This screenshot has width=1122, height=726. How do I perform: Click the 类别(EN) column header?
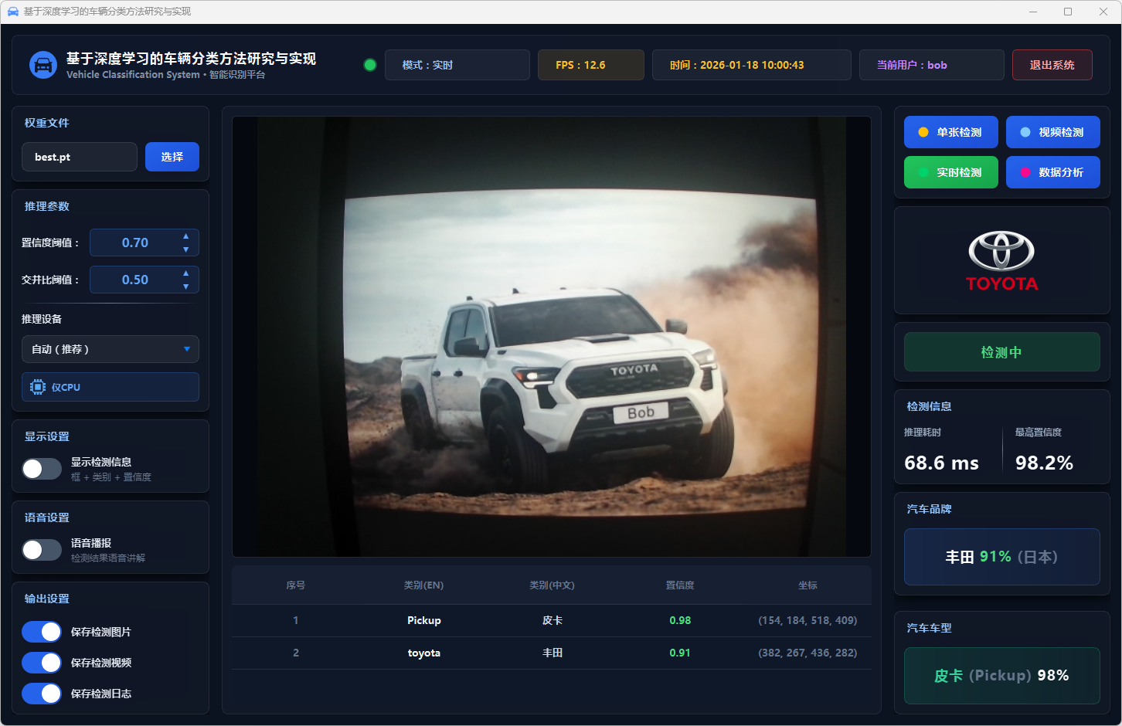(x=423, y=585)
